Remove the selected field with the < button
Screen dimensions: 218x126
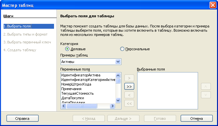coord(129,95)
